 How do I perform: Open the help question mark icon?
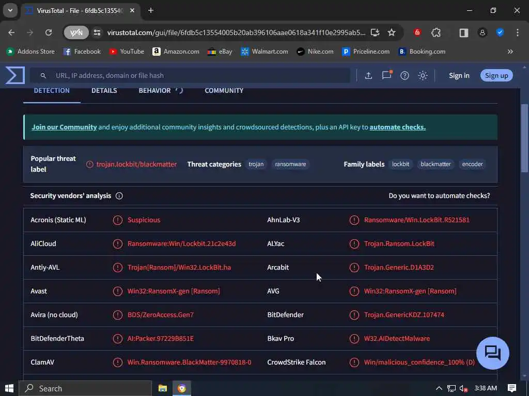404,75
